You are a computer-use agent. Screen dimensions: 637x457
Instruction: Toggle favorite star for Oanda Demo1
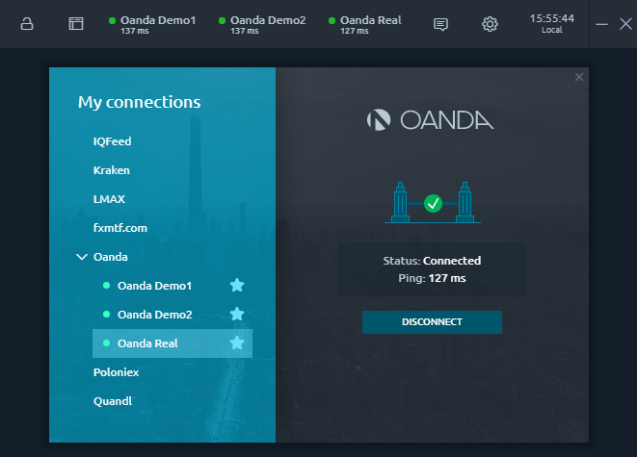[237, 286]
